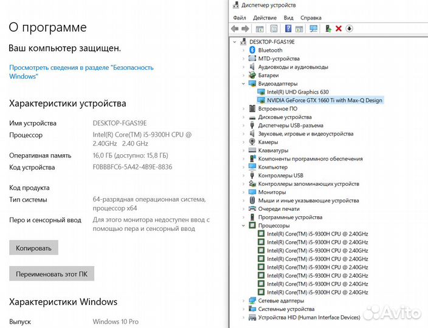Click the Windows 10 Pro edition text
The height and width of the screenshot is (328, 428).
point(116,321)
